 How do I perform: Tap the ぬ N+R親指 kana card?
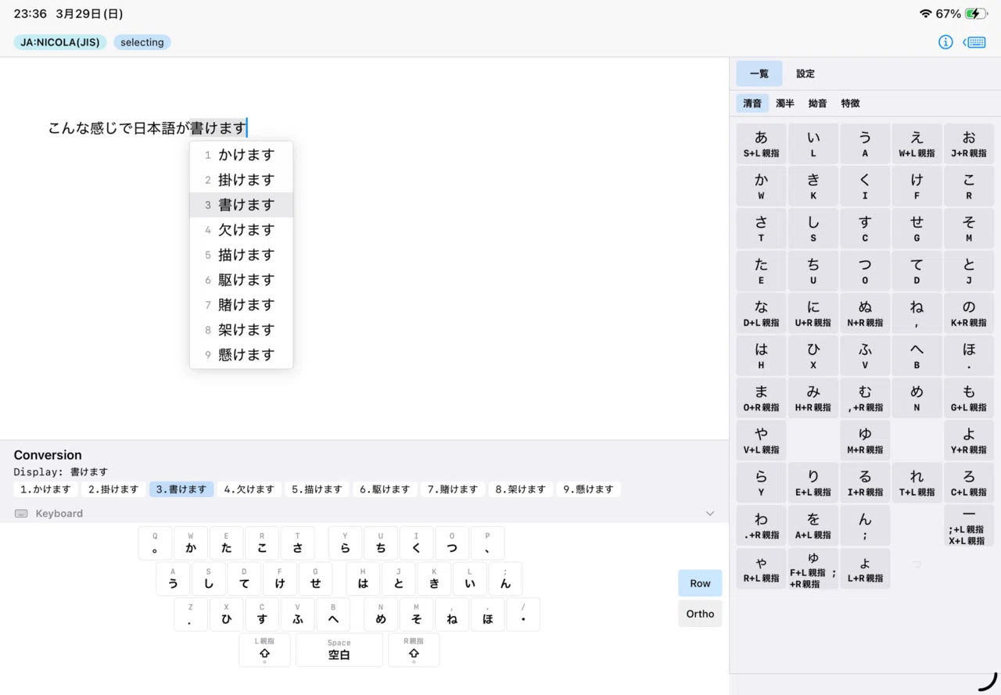tap(865, 313)
